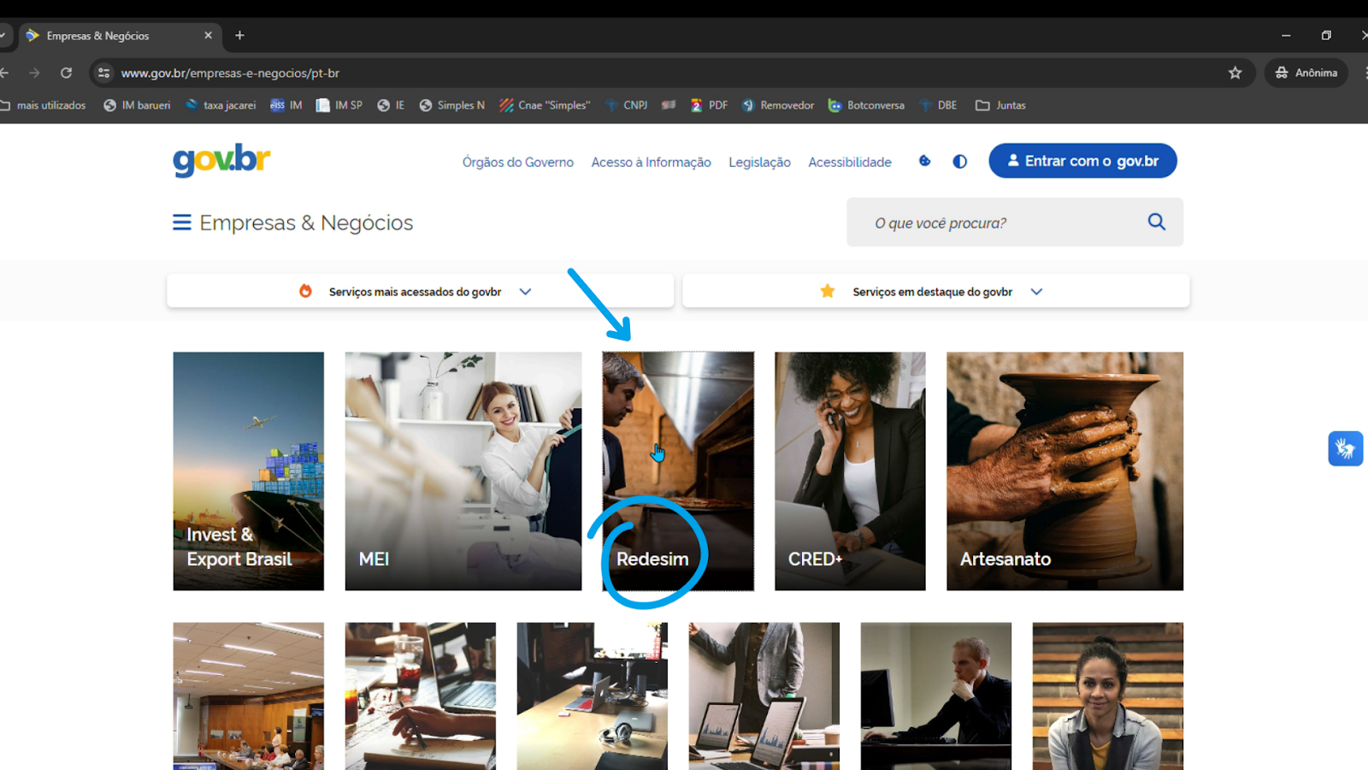
Task: Click the Anônima profile button
Action: (1306, 73)
